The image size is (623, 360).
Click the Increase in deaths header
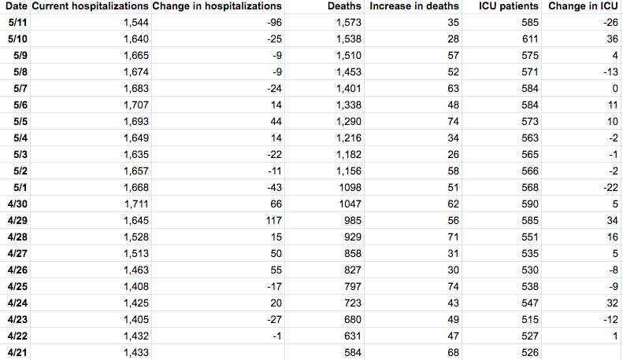(x=414, y=7)
